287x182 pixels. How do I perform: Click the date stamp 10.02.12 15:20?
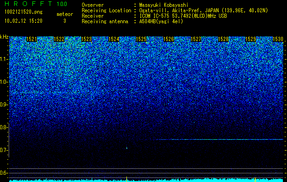click(x=23, y=21)
